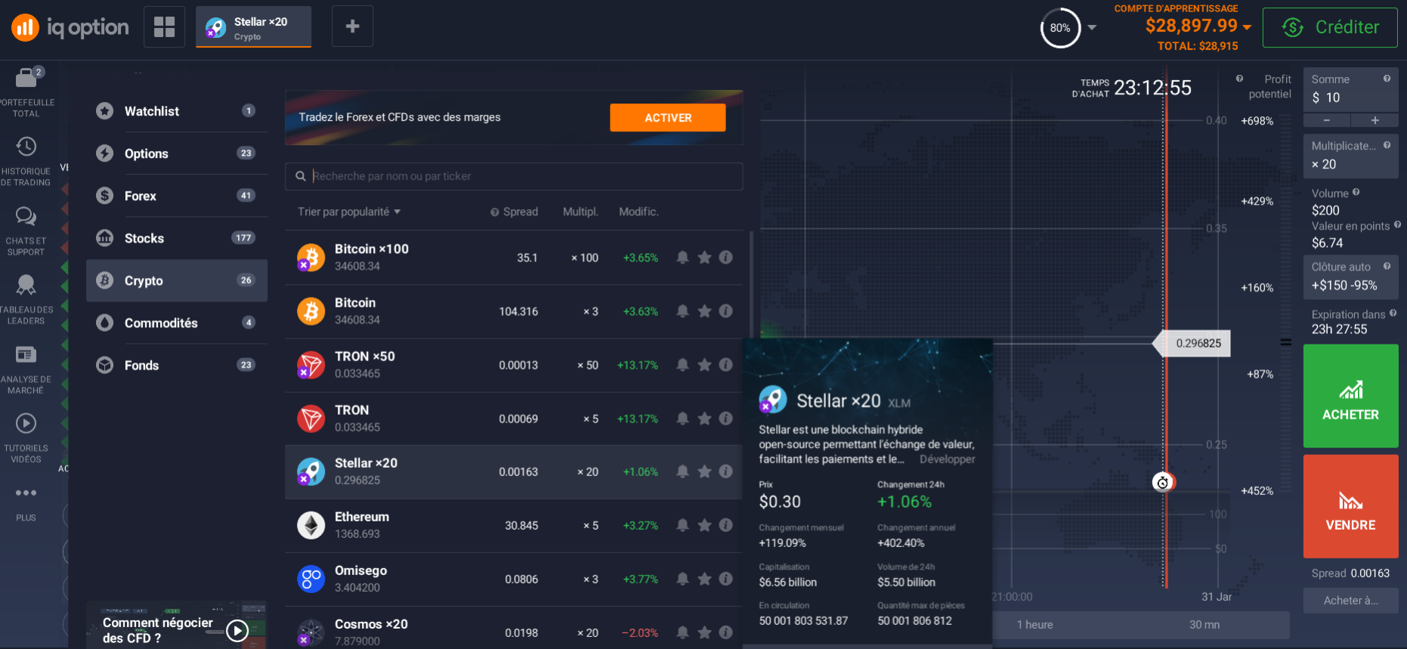Click the Créditer deposit button

coord(1330,27)
